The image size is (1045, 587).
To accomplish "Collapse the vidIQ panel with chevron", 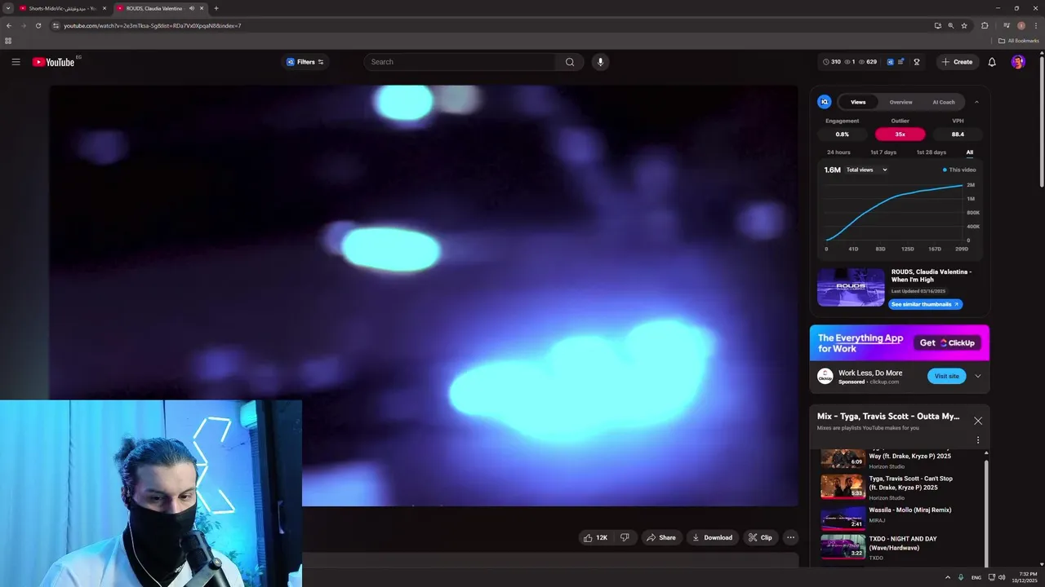I will point(976,102).
